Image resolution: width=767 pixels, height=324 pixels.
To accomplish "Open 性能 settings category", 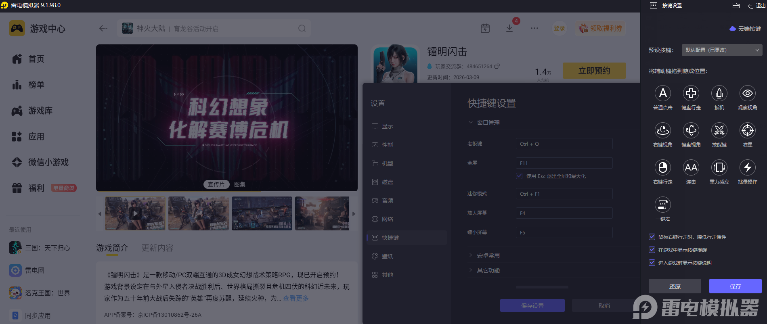I will point(407,145).
